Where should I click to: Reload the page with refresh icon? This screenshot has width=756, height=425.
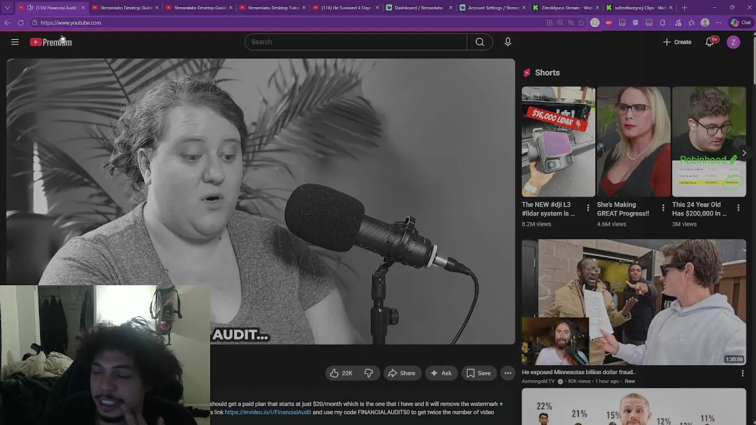tap(21, 22)
